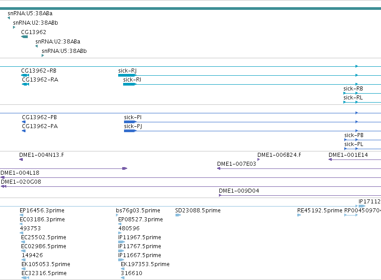The image size is (381, 280).
Task: Click the IP11767.5prime EST label
Action: click(140, 246)
